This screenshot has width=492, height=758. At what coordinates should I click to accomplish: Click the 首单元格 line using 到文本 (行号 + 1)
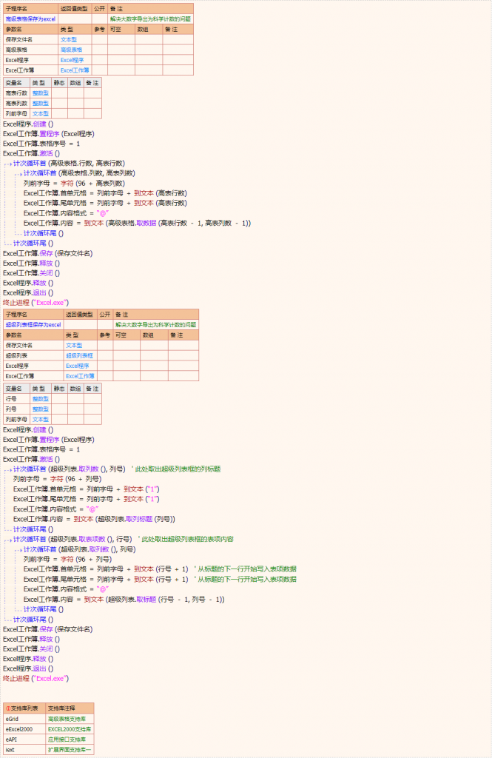[x=106, y=569]
